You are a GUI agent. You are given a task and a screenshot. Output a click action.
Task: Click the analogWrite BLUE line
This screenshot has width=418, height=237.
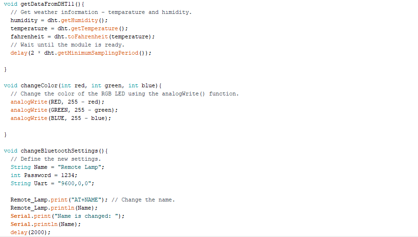click(x=61, y=118)
